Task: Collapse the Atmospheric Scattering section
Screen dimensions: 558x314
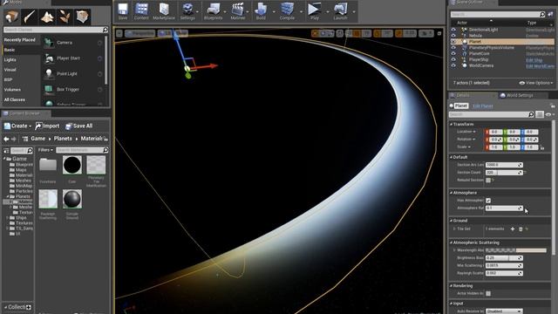Action: click(x=452, y=242)
